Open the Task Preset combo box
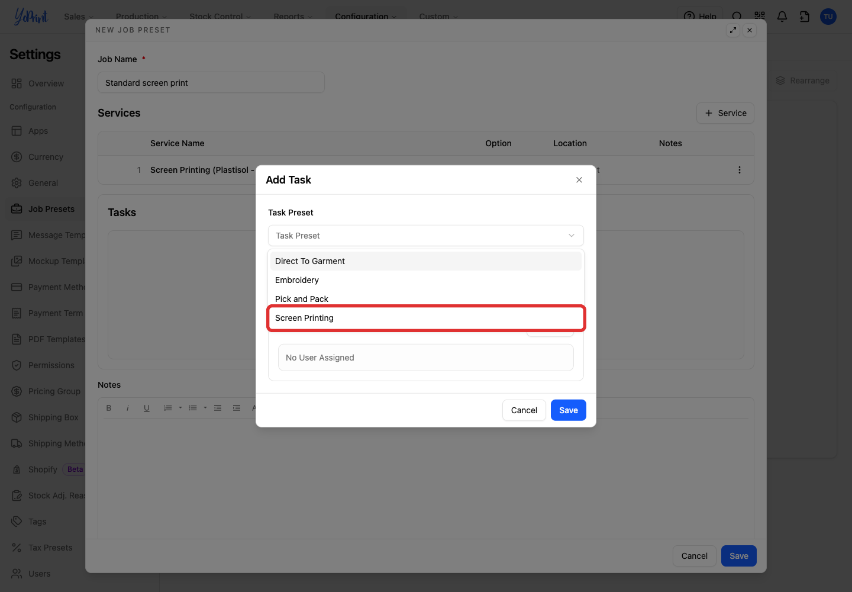852x592 pixels. coord(426,236)
